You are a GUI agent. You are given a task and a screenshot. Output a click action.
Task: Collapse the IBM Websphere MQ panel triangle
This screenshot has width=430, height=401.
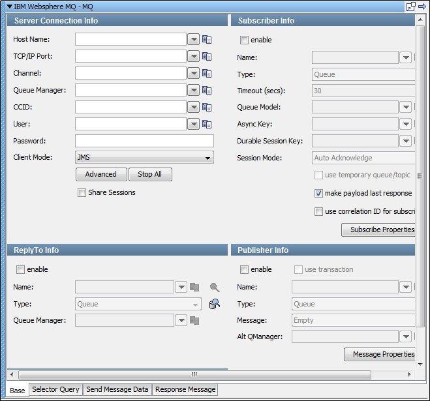click(x=9, y=7)
